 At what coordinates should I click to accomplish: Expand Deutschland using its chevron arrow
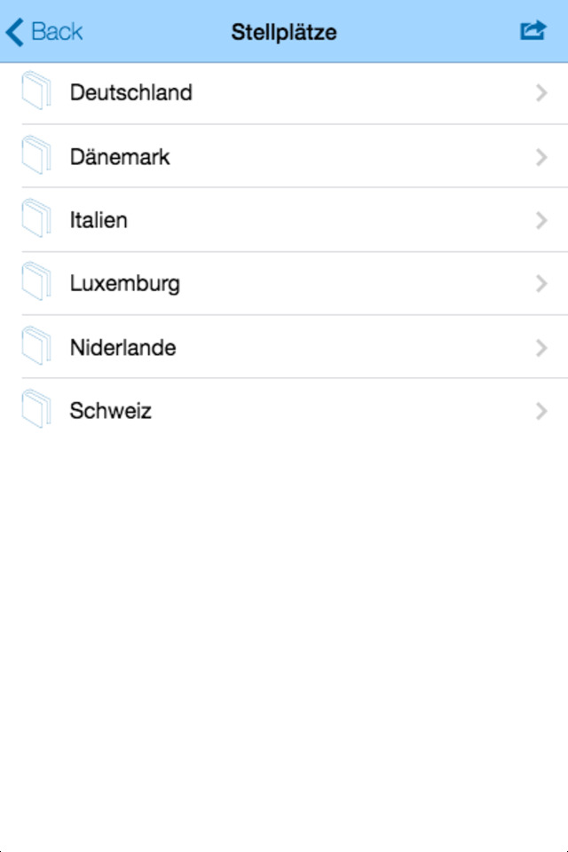click(x=541, y=92)
